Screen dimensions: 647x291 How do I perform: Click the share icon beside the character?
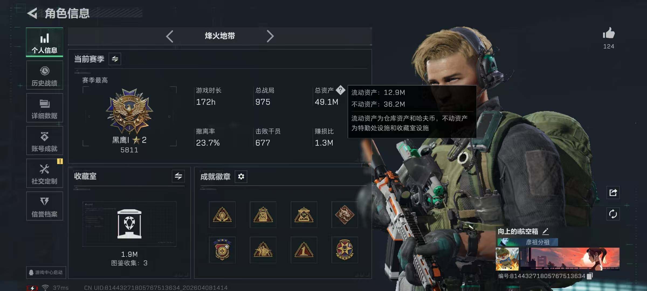[x=613, y=193]
